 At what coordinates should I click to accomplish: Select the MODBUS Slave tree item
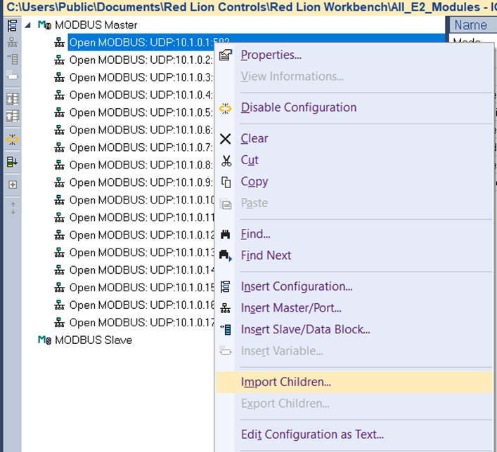pyautogui.click(x=93, y=340)
